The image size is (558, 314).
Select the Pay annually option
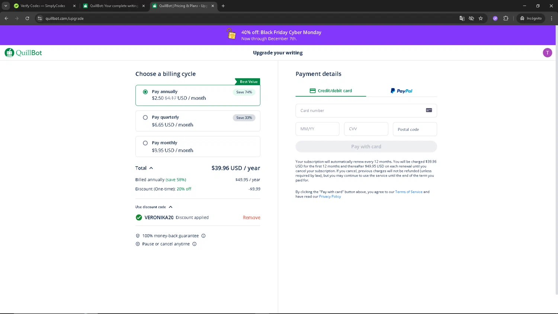[x=145, y=92]
